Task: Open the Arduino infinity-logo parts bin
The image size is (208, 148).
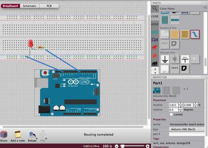Action: pos(155,32)
